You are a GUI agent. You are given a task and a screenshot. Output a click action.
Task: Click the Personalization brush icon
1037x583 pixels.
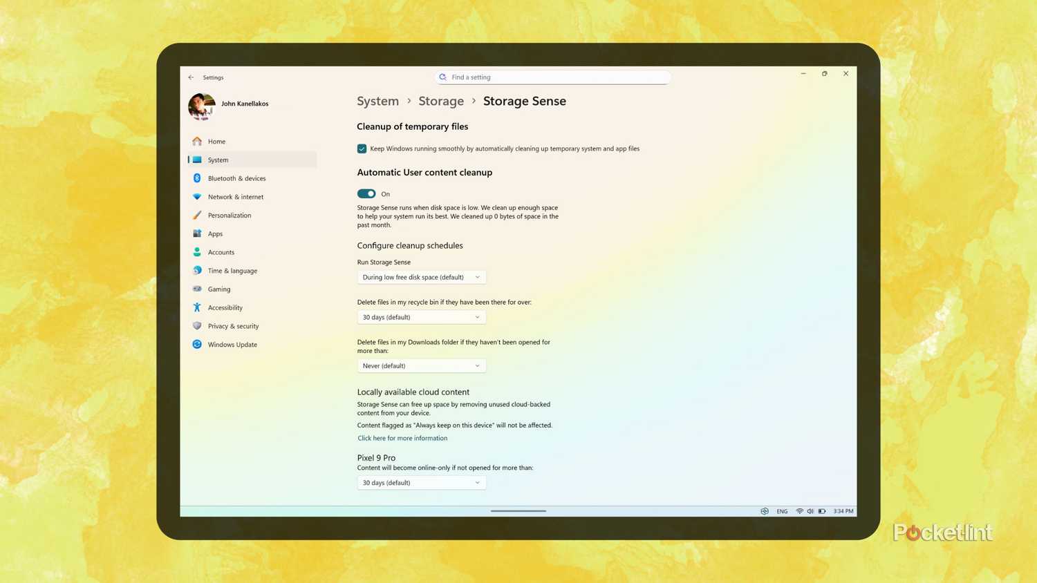(x=198, y=215)
